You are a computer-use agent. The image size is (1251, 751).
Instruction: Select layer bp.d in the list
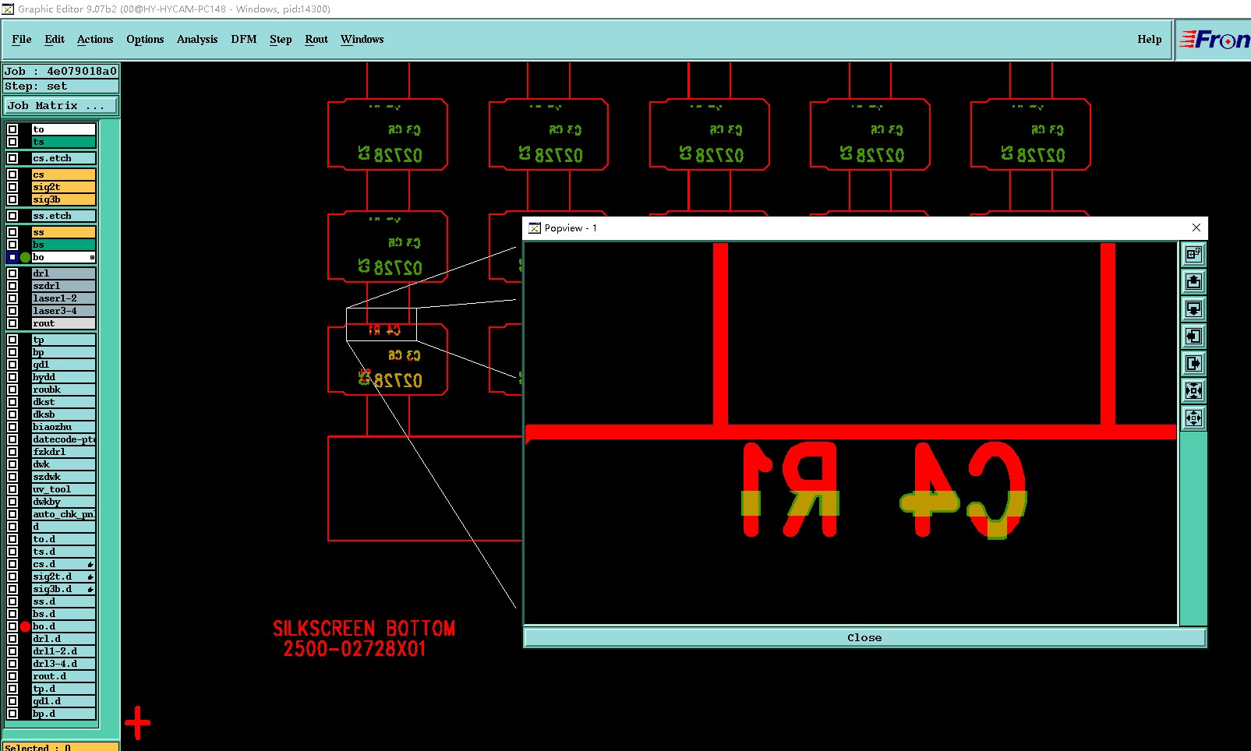(63, 714)
